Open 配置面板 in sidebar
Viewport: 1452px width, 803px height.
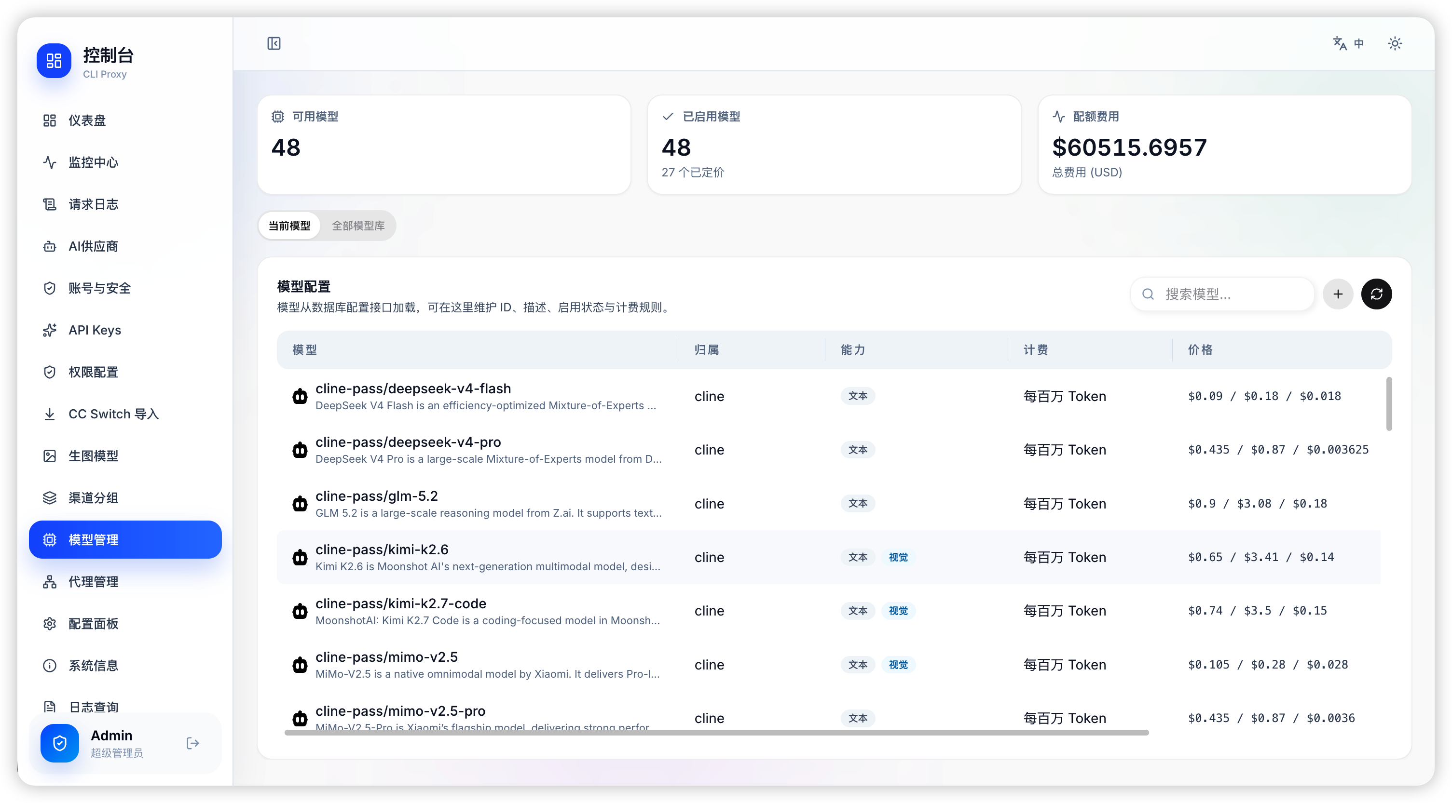pos(125,624)
